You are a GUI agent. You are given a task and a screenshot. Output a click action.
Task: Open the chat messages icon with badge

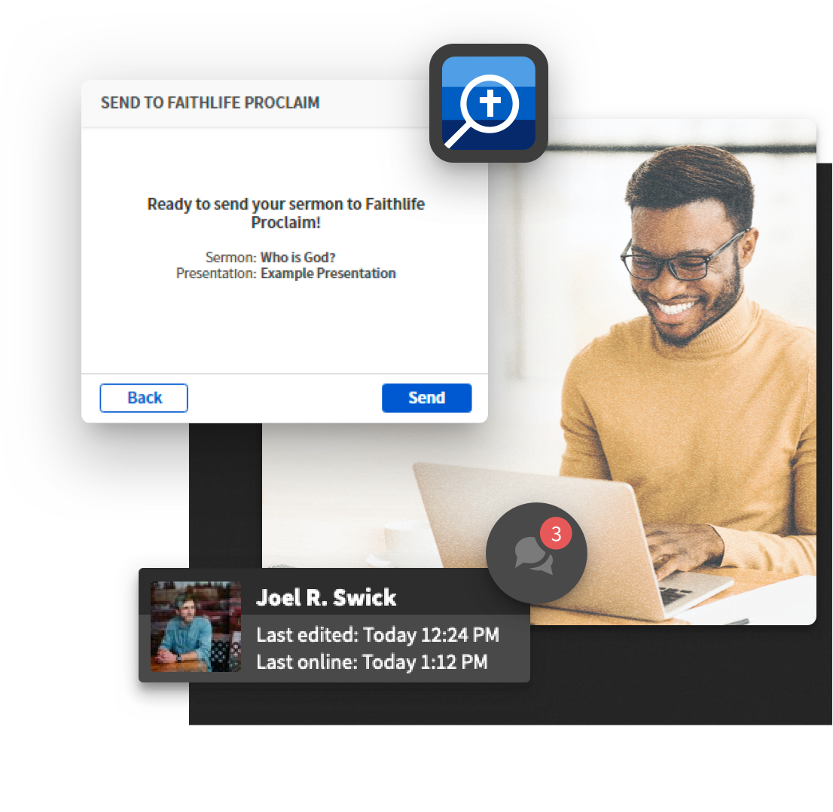[536, 553]
